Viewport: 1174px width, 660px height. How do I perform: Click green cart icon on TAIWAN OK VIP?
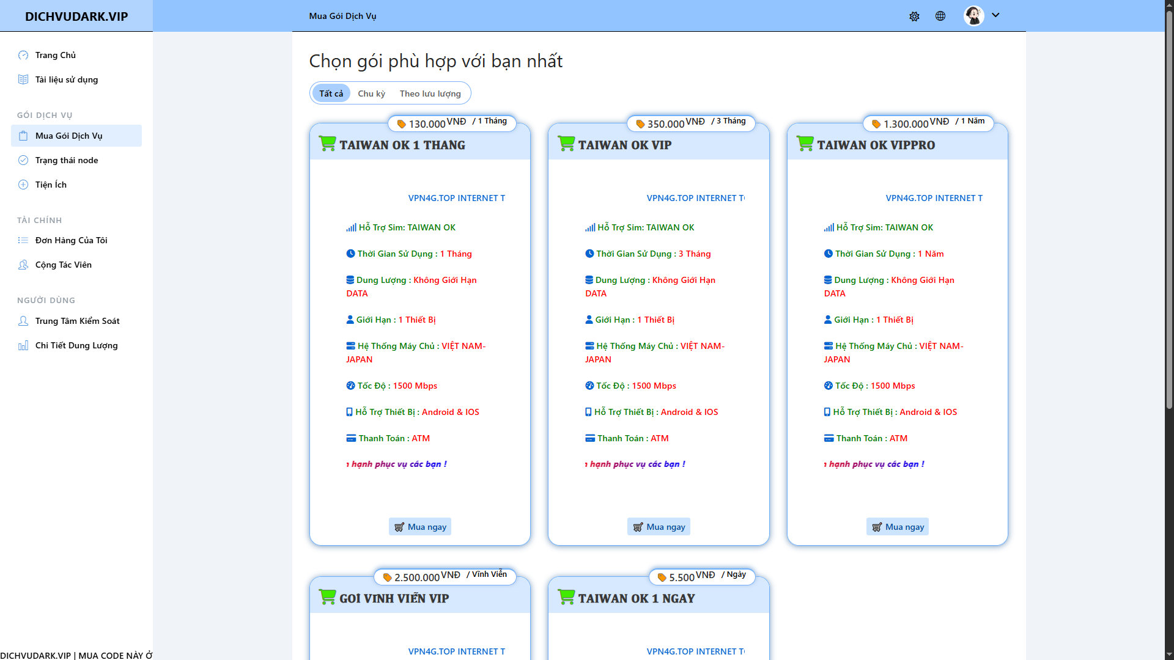pyautogui.click(x=566, y=144)
